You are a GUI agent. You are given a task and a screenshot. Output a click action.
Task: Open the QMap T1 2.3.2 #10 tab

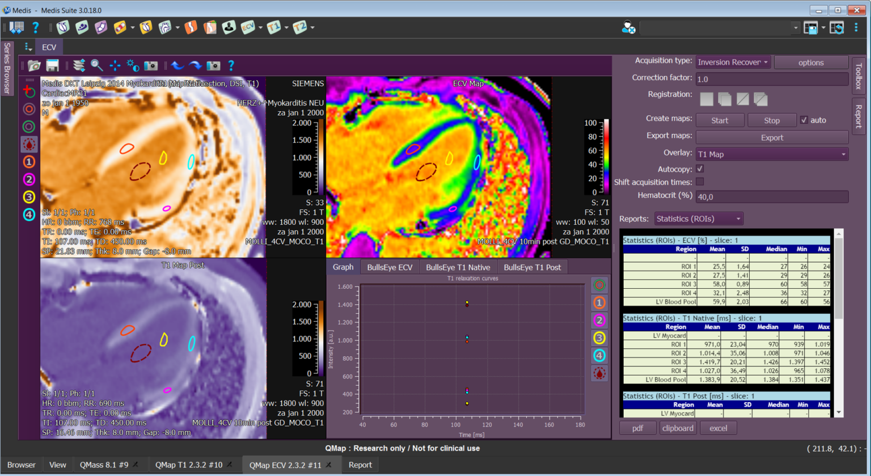click(x=189, y=465)
